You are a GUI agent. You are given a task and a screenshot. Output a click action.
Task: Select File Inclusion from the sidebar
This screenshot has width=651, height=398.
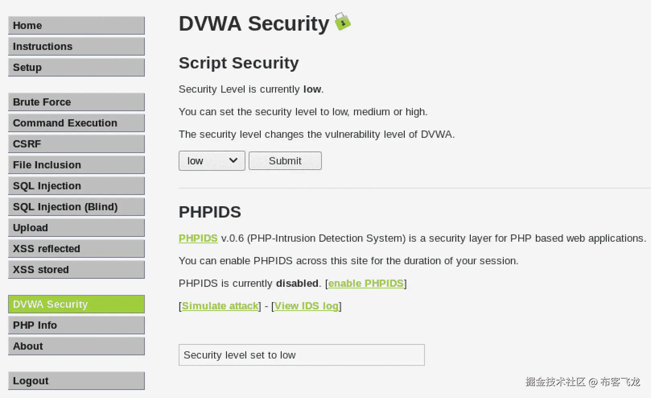coord(76,165)
